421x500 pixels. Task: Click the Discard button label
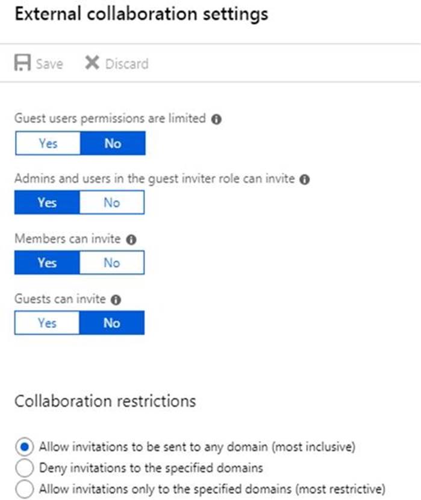(x=126, y=64)
